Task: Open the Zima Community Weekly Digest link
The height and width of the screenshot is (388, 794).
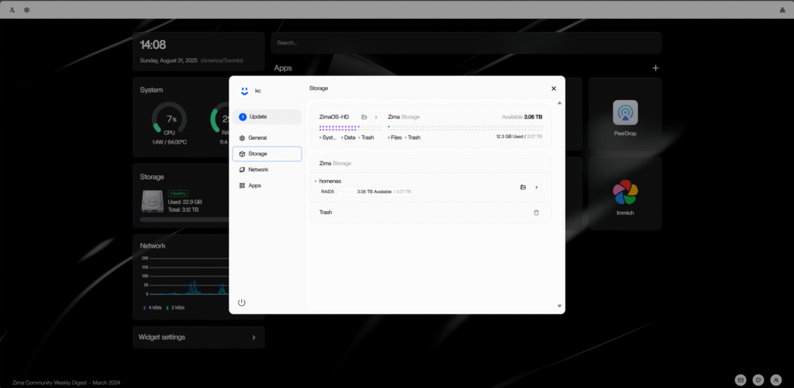Action: point(67,383)
